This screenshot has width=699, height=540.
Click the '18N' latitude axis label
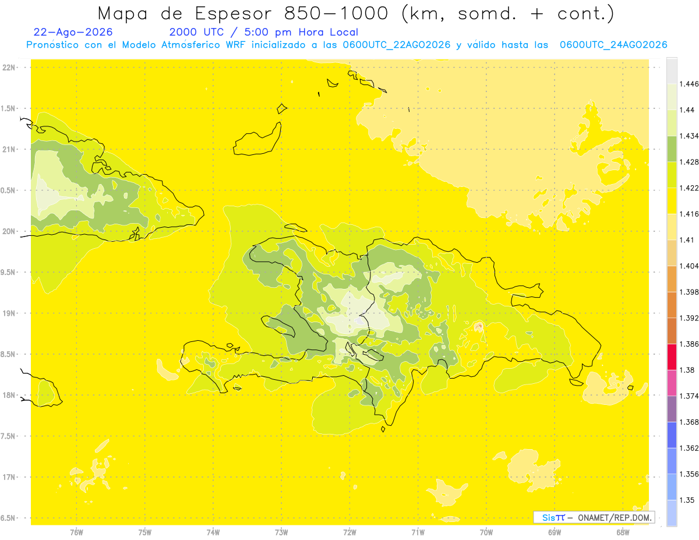coord(8,396)
